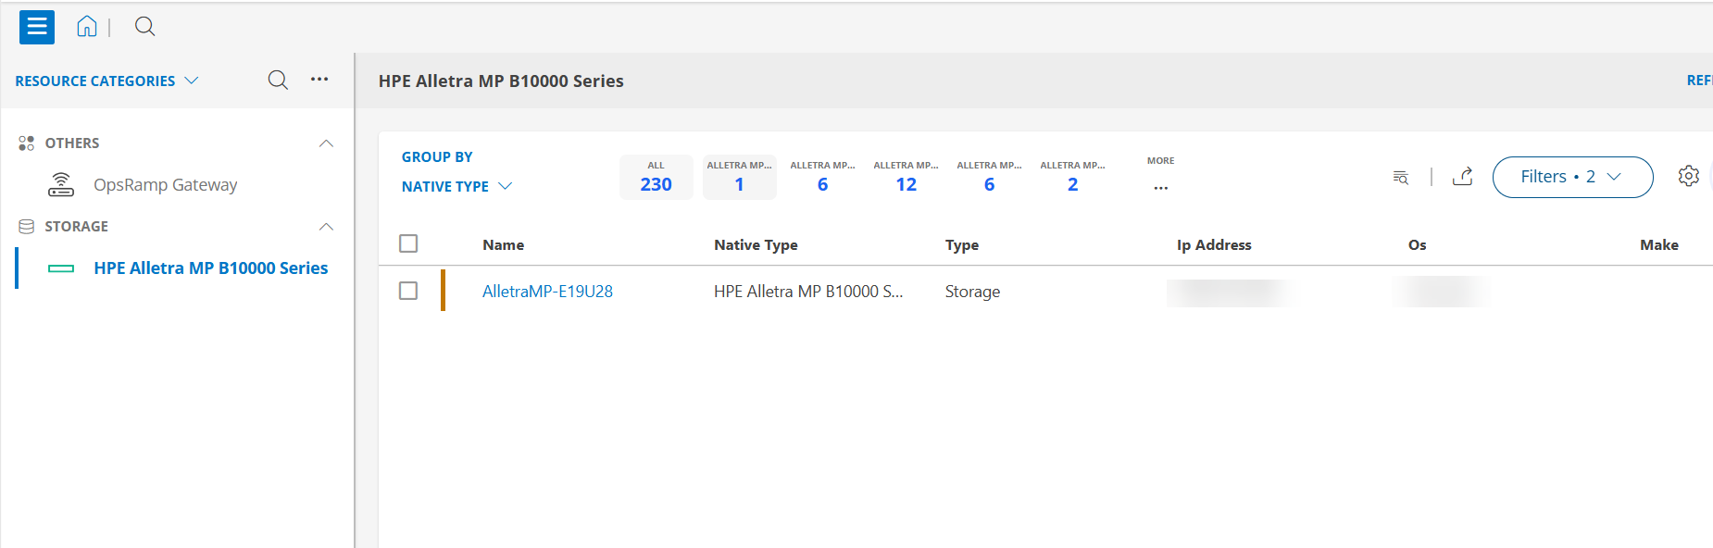Select OpsRamp Gateway in the sidebar

pyautogui.click(x=165, y=185)
